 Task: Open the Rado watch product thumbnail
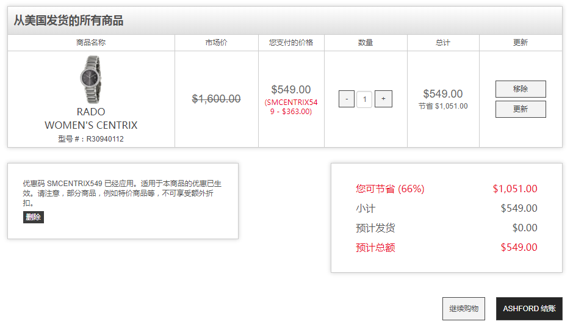pyautogui.click(x=91, y=79)
